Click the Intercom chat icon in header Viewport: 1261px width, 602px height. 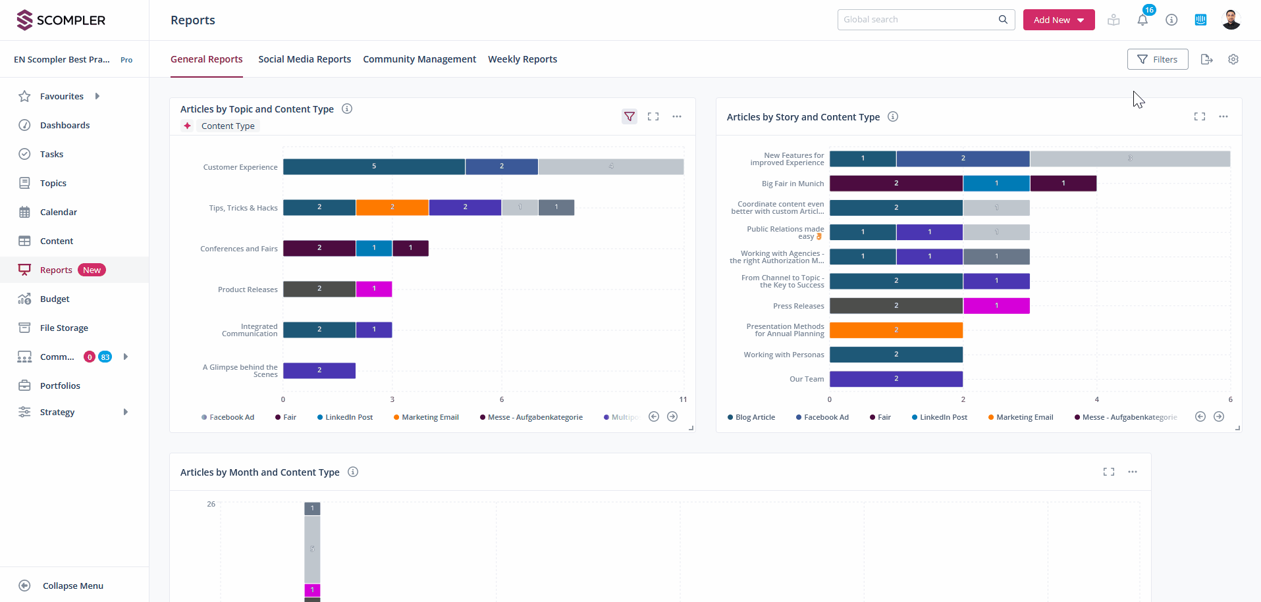1200,20
